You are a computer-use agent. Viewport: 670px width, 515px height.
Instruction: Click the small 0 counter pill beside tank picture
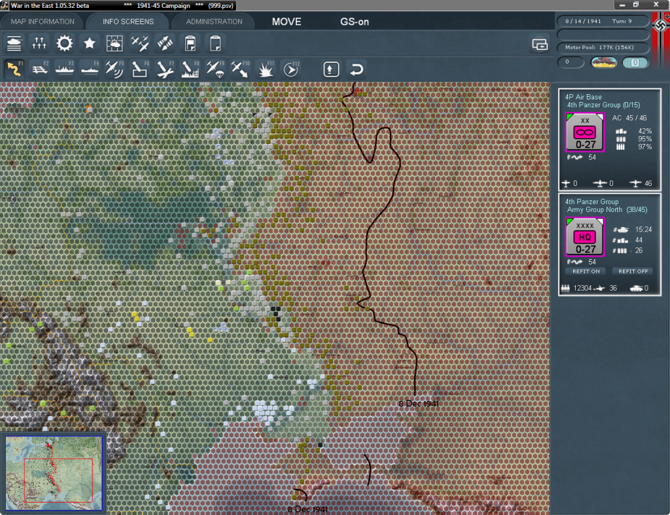571,62
